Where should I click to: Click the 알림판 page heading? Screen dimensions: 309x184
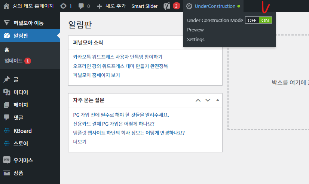[x=80, y=25]
